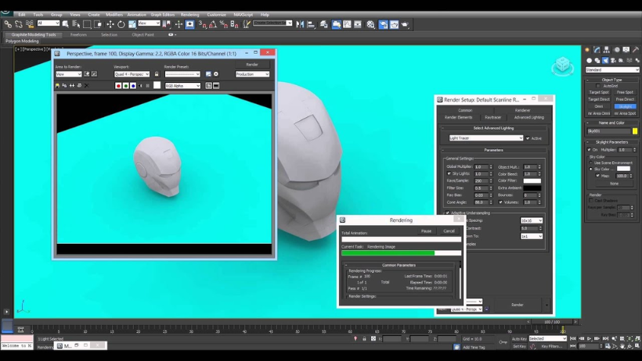Open the Modify panel tab icon
642x361 pixels.
click(597, 49)
